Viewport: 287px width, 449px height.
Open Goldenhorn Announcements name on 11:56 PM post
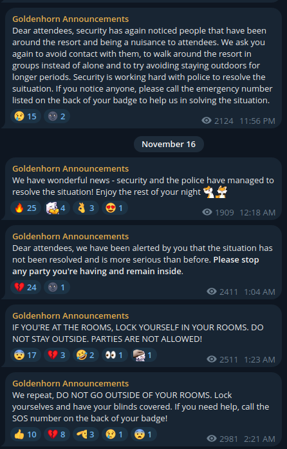71,19
